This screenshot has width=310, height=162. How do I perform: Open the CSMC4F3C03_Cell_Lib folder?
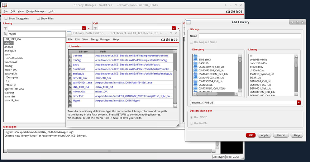(x=211, y=77)
